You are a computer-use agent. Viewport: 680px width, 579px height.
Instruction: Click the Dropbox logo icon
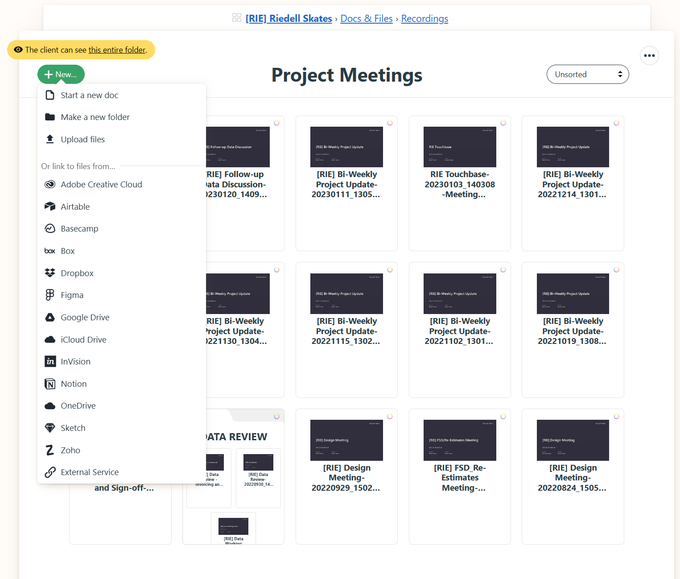(50, 273)
